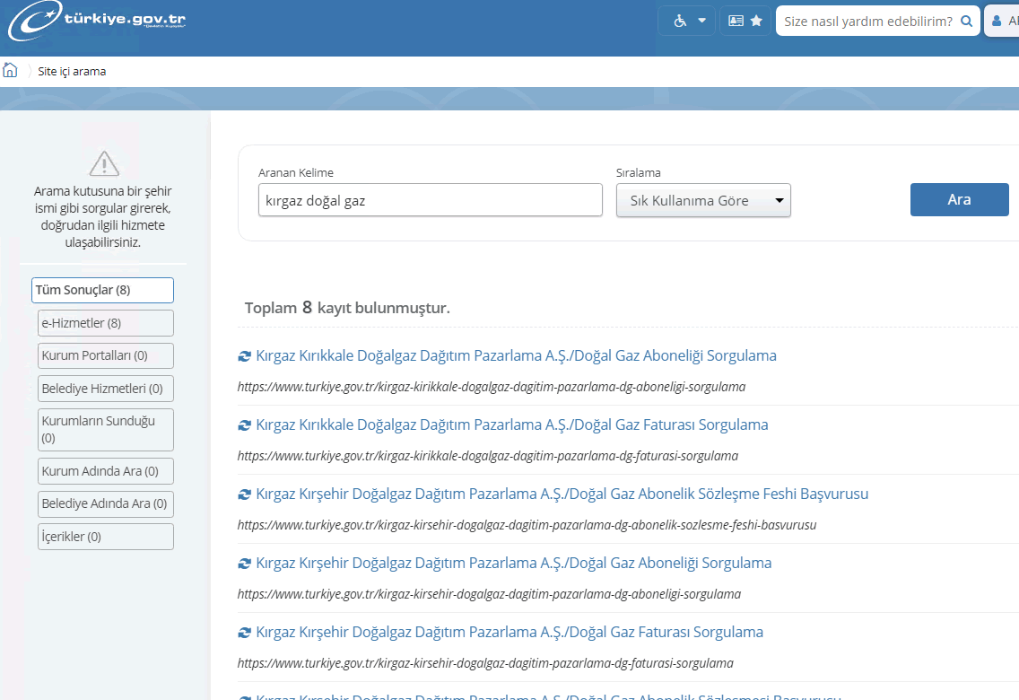Expand the Sıralama sorting dropdown

point(703,200)
